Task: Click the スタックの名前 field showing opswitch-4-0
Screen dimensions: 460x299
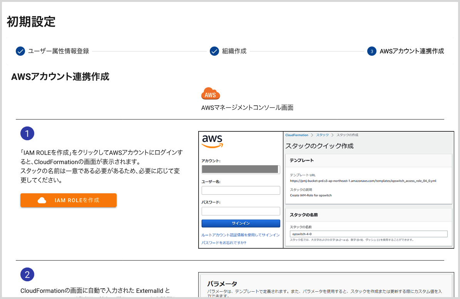Action: (368, 233)
